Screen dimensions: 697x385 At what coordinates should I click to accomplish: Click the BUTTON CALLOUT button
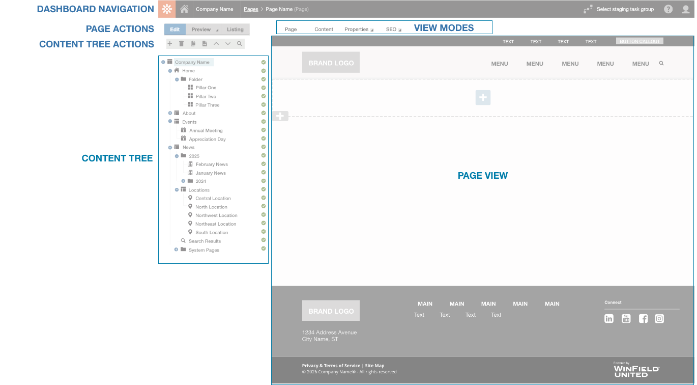click(x=640, y=41)
